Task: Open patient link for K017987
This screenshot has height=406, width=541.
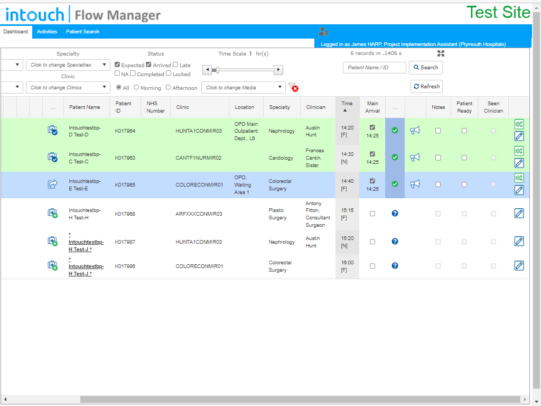Action: tap(86, 242)
